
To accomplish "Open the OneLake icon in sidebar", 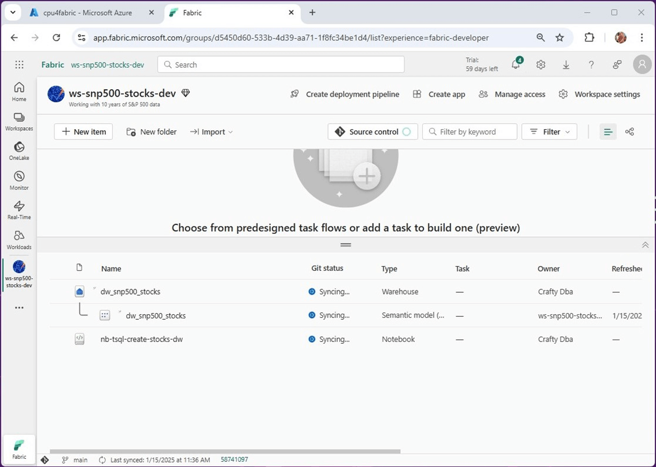I will point(19,149).
